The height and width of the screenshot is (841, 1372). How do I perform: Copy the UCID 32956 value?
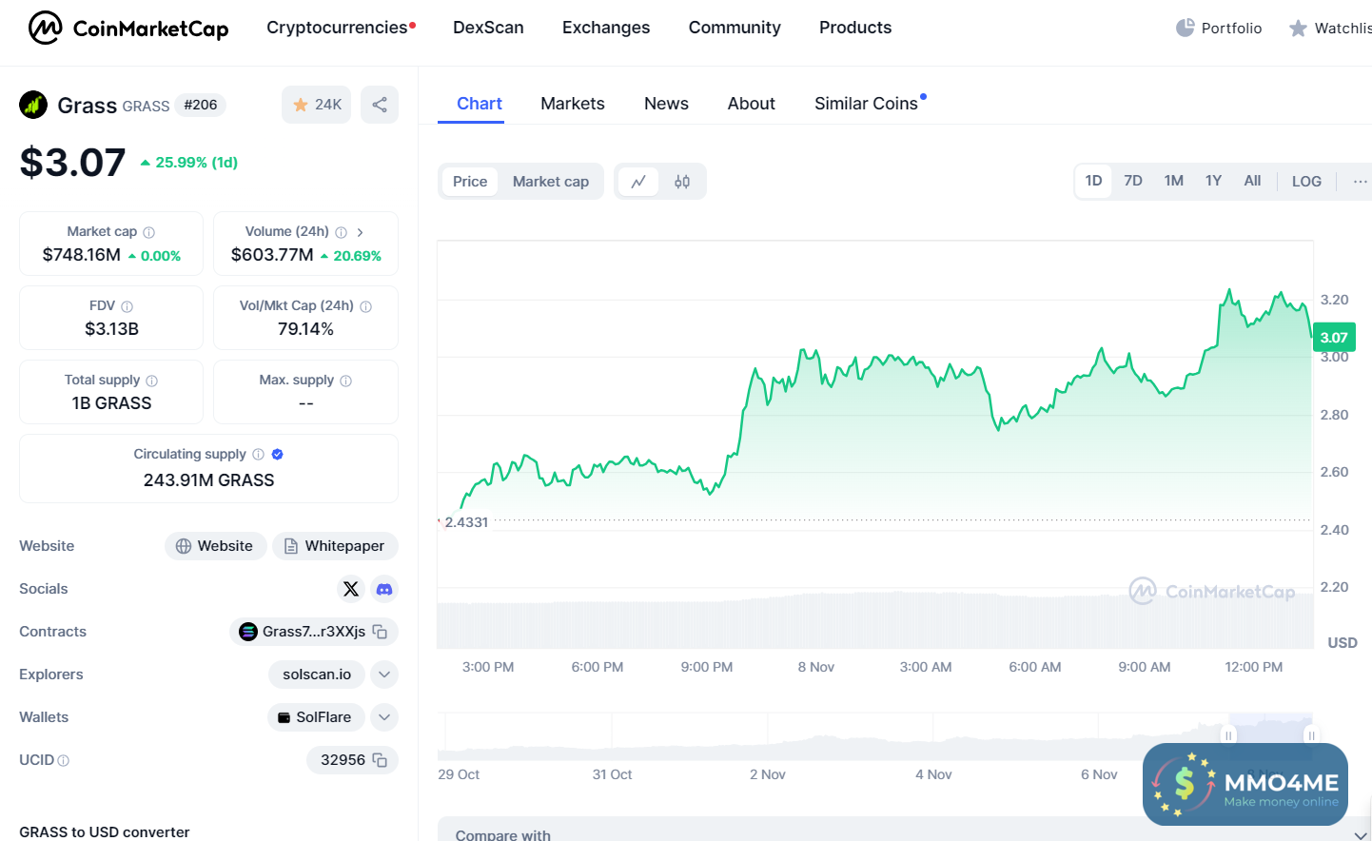click(x=380, y=760)
